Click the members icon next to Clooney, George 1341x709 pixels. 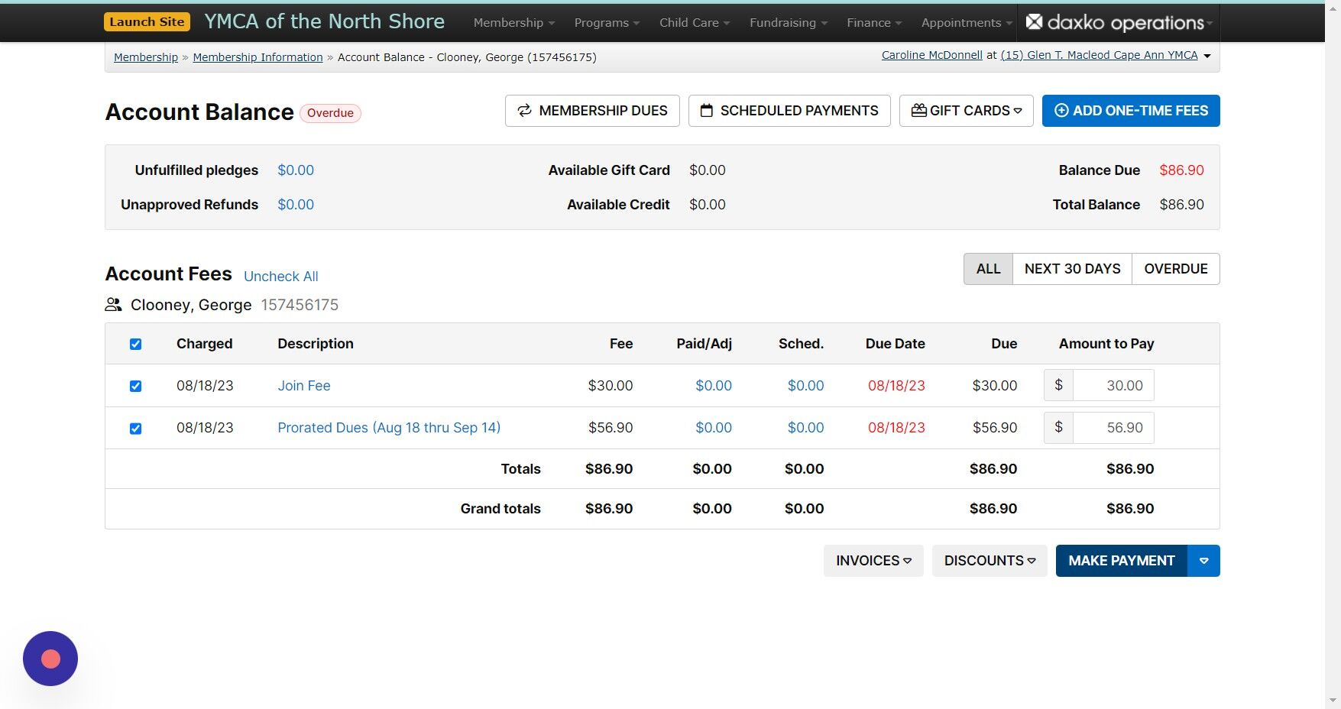[x=113, y=304]
